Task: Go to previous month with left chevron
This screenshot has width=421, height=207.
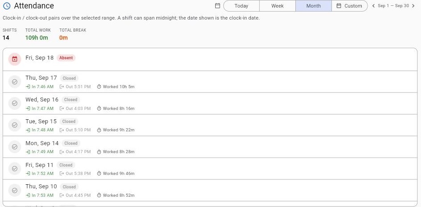Action: (x=373, y=6)
